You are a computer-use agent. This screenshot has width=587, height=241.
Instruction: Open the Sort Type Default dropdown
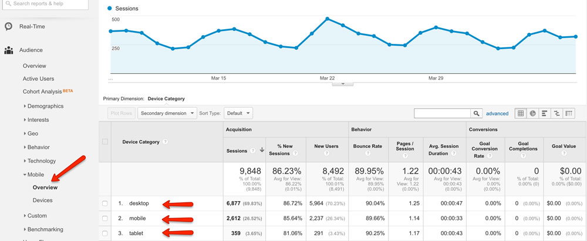coord(238,113)
